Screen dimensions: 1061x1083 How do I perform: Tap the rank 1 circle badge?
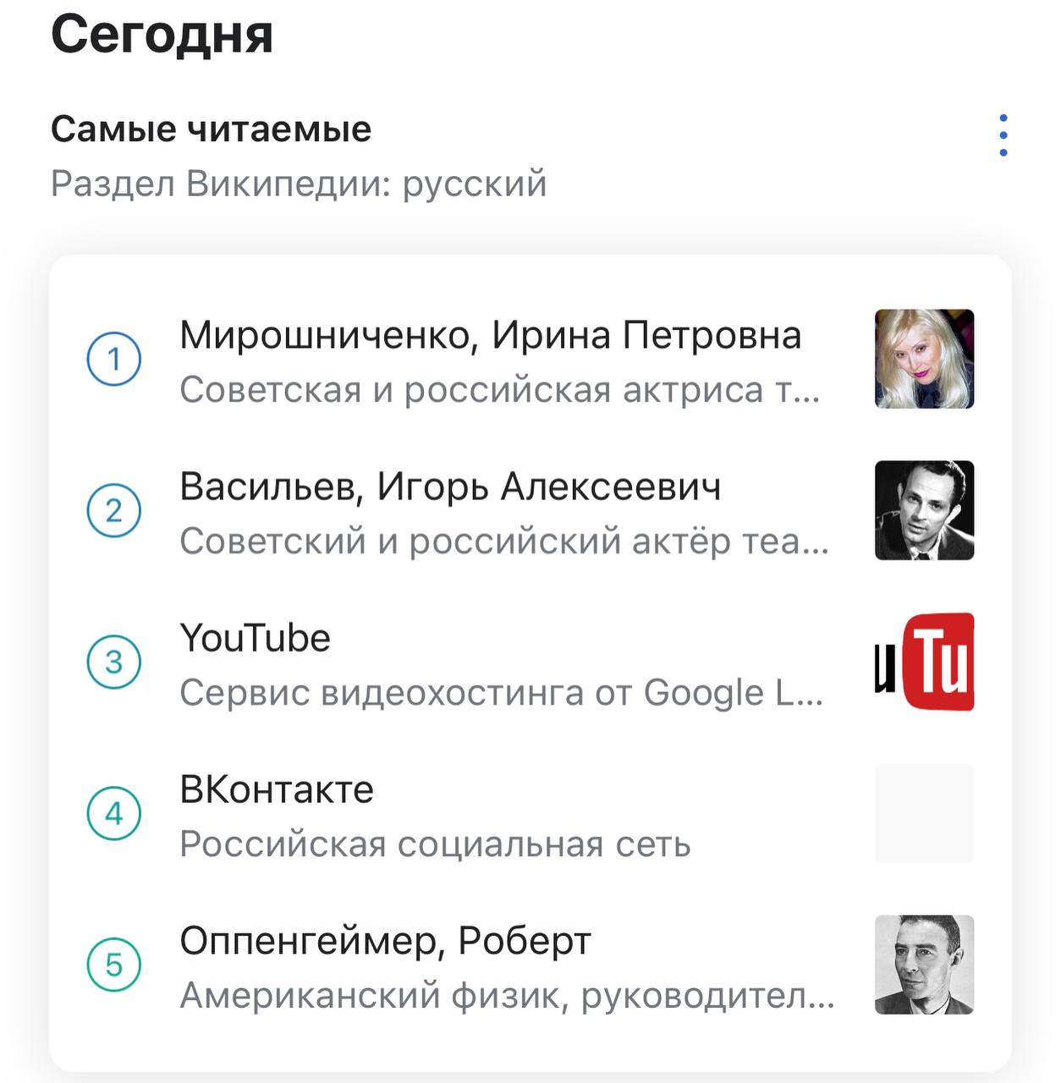[114, 360]
